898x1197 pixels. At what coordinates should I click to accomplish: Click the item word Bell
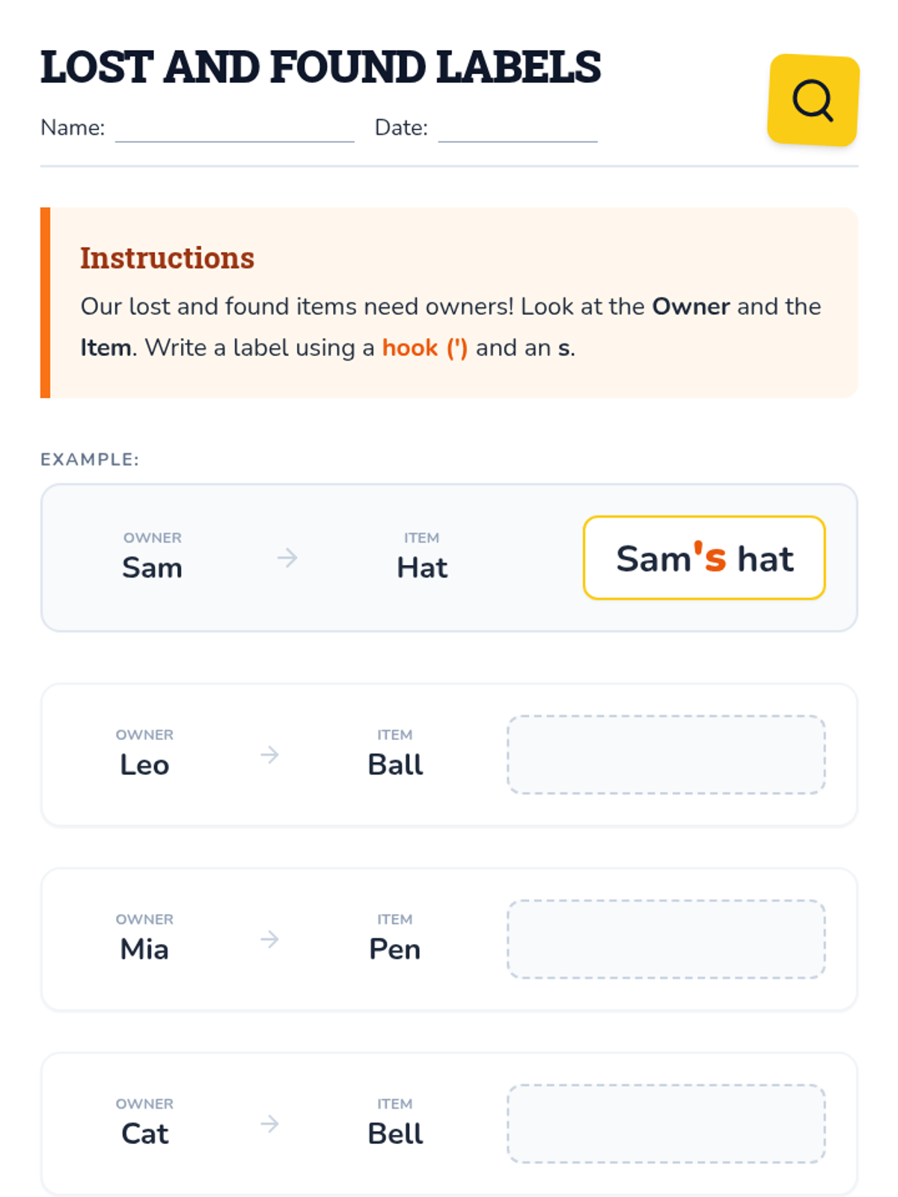395,1134
